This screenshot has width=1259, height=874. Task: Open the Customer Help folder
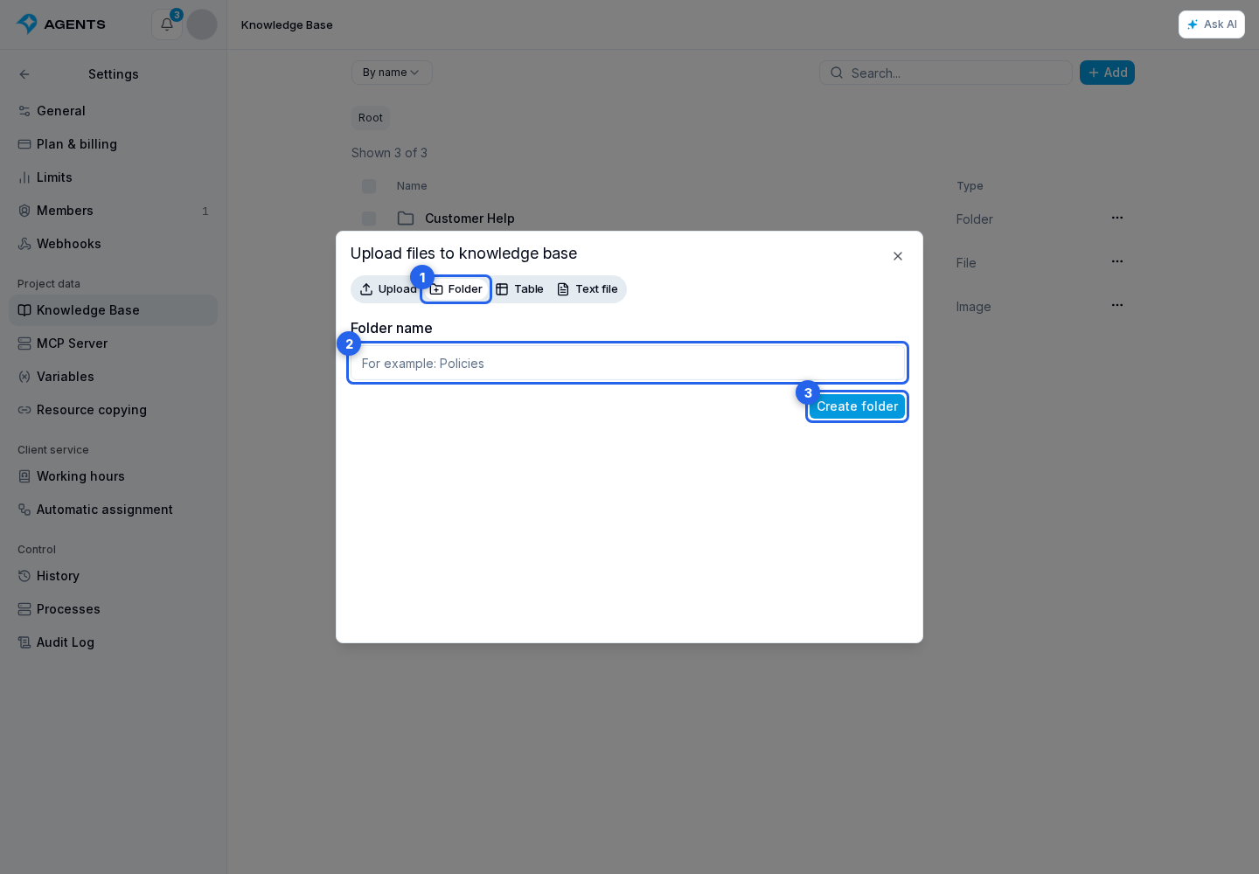[x=470, y=218]
